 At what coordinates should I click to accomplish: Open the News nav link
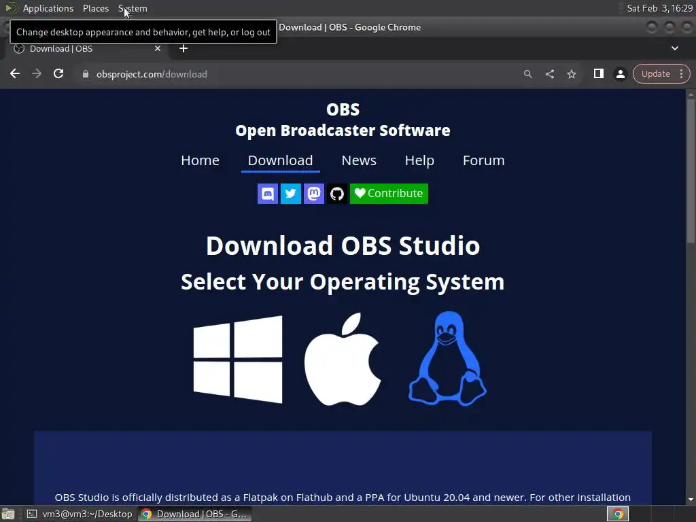tap(359, 160)
